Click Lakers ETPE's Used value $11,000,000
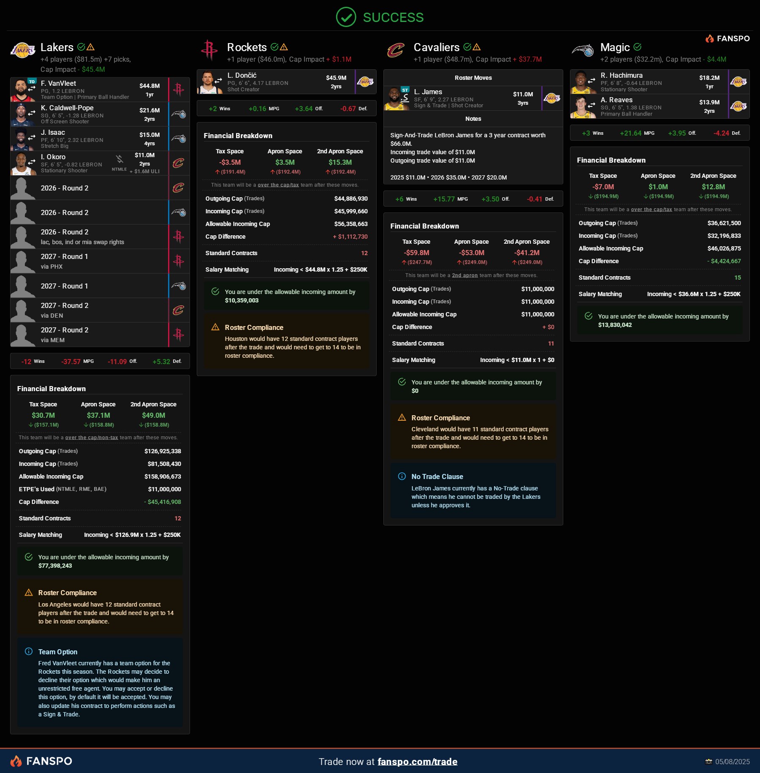This screenshot has width=760, height=773. [165, 489]
